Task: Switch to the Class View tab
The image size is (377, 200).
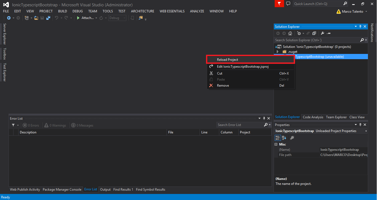Action: 357,117
